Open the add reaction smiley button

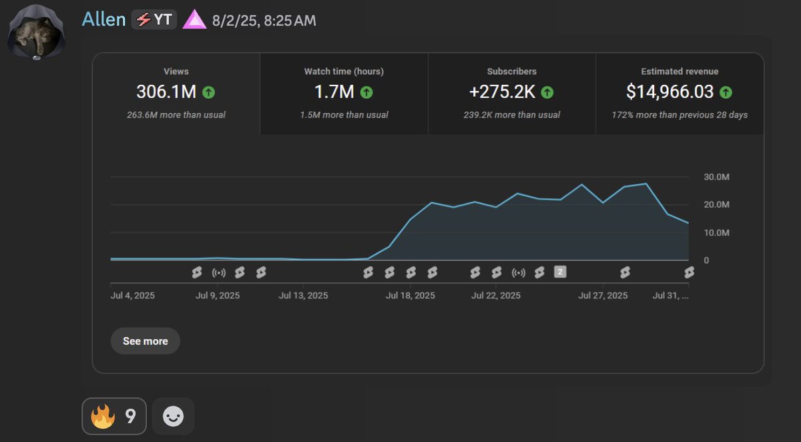(x=173, y=415)
